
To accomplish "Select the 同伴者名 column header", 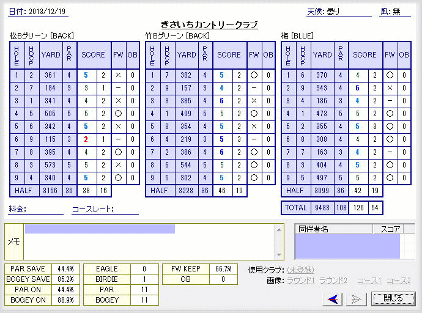I will pyautogui.click(x=334, y=229).
